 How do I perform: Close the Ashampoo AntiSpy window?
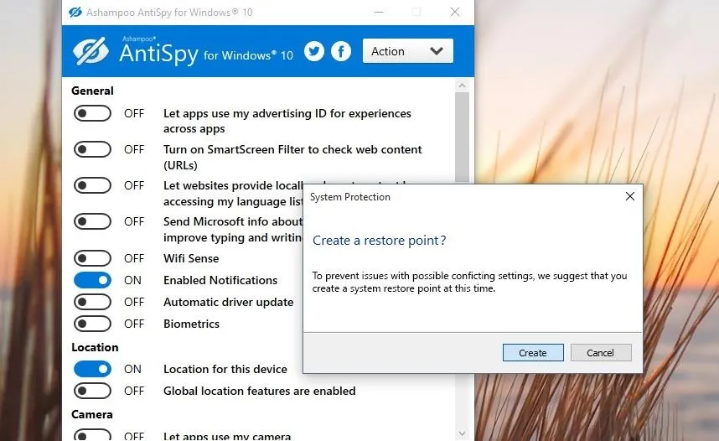(455, 12)
